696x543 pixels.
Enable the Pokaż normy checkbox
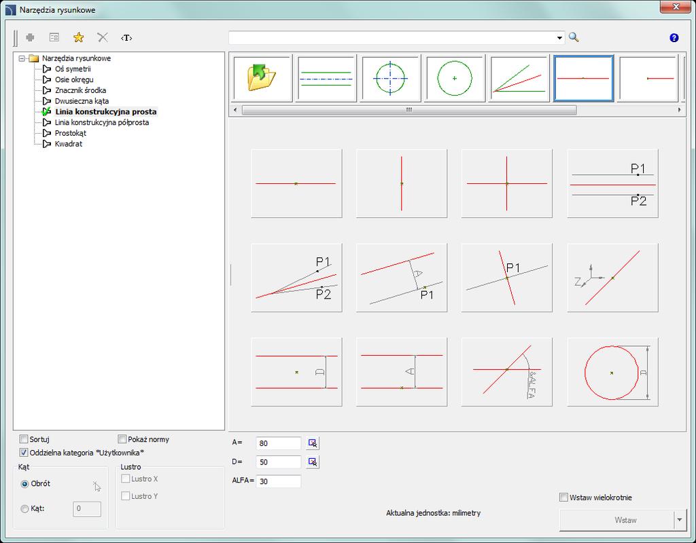click(x=122, y=439)
